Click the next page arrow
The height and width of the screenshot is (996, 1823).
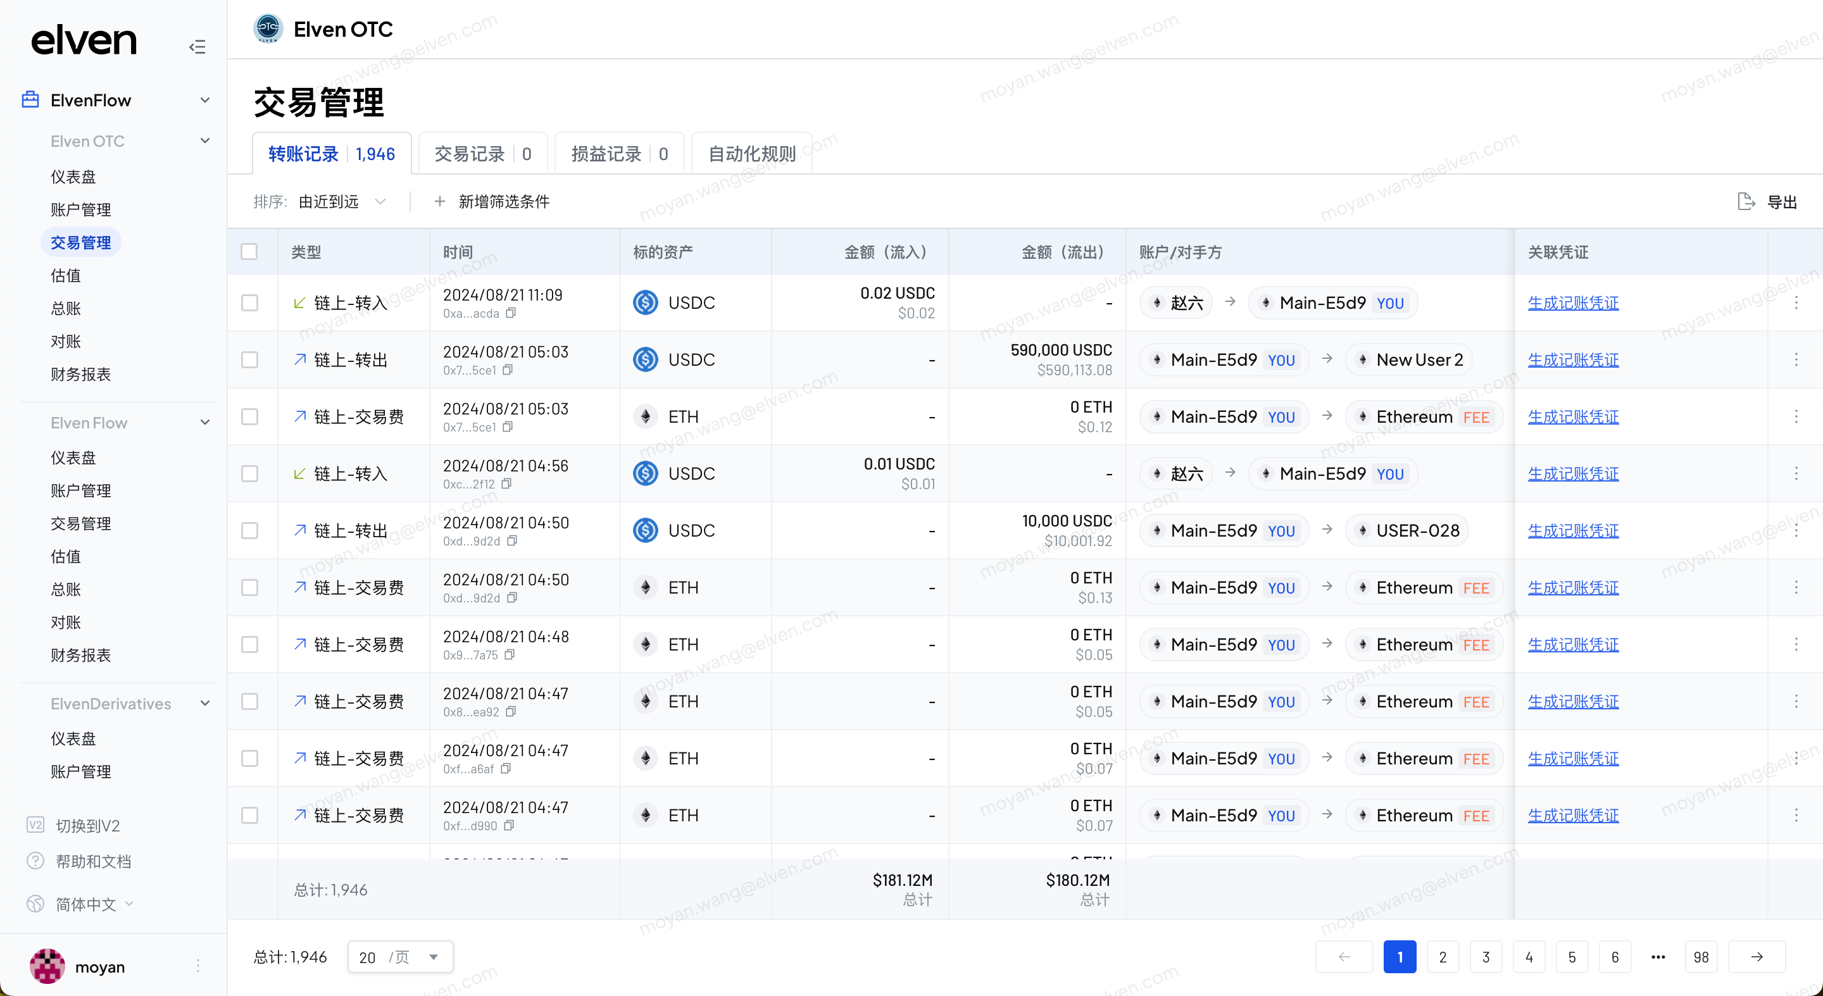[x=1757, y=956]
